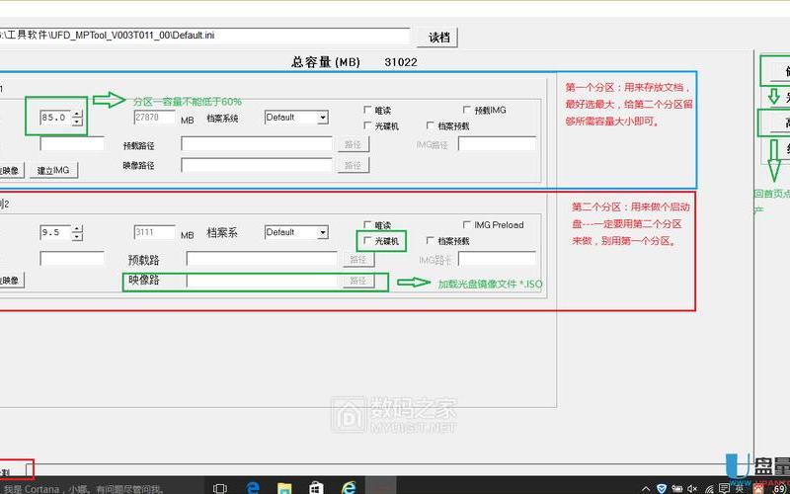Click the 总容量 (MB) label
The width and height of the screenshot is (790, 494).
(325, 62)
